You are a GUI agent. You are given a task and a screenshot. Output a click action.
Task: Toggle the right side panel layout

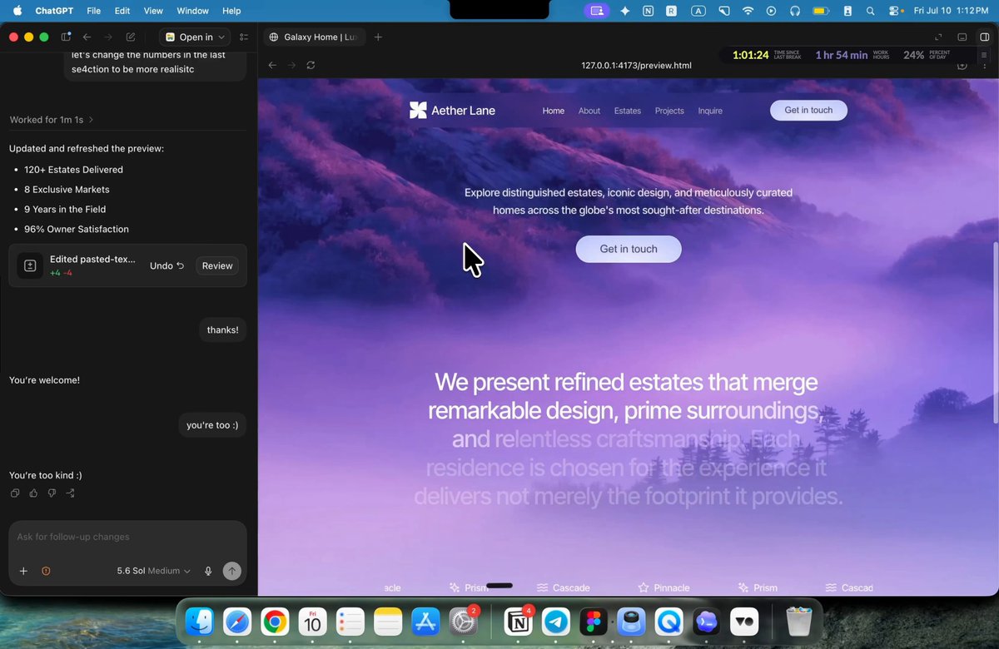tap(984, 37)
